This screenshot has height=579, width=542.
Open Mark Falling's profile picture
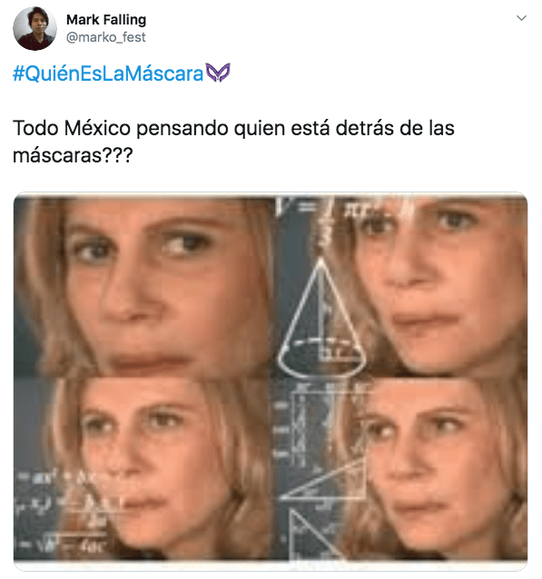coord(34,28)
